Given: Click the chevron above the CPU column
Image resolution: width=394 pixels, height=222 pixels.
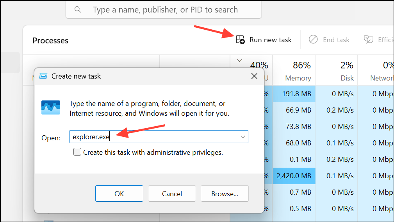Looking at the screenshot, I should [240, 61].
